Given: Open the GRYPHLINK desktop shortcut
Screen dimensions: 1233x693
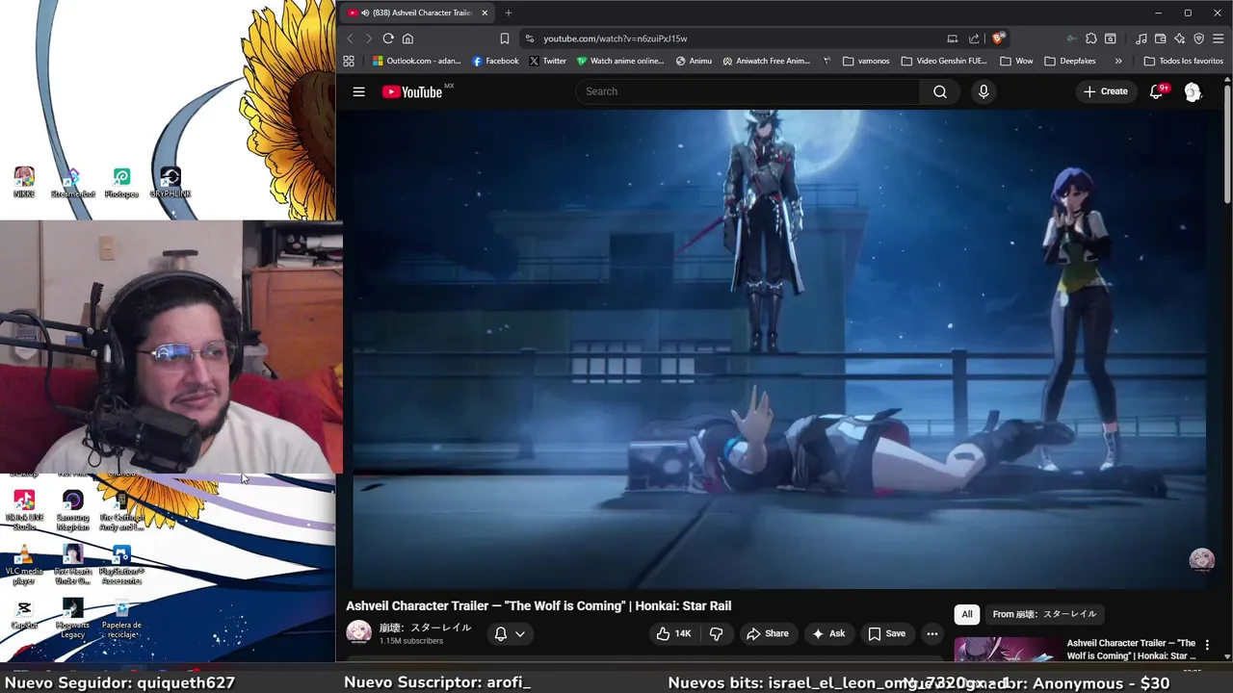Looking at the screenshot, I should [x=171, y=182].
